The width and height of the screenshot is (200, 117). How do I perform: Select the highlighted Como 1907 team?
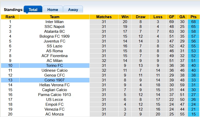pos(54,80)
